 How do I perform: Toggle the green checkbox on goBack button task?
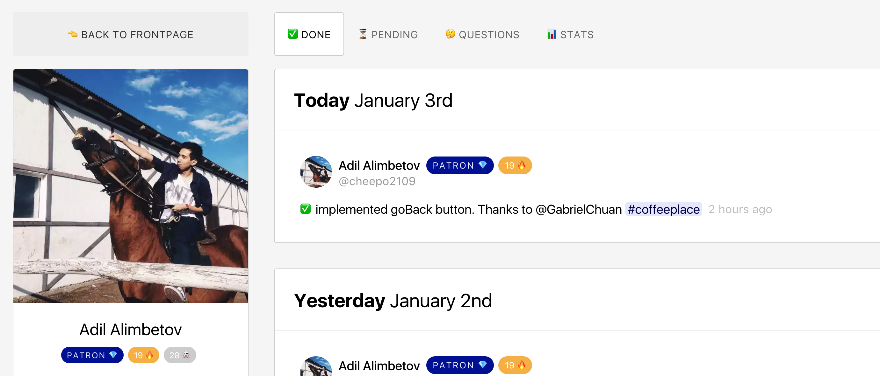point(306,209)
